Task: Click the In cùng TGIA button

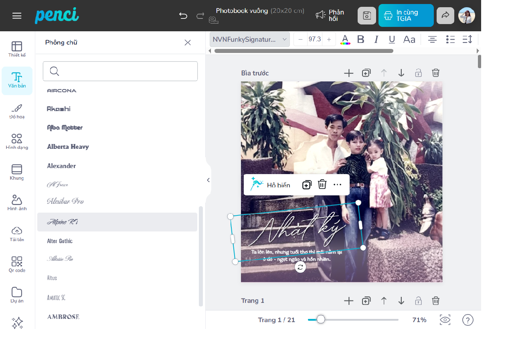Action: click(x=406, y=16)
